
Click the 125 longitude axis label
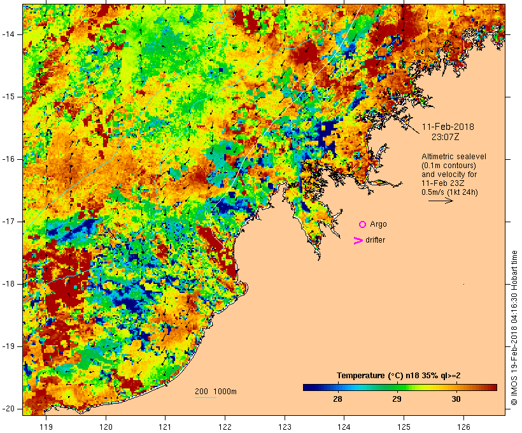(x=404, y=427)
